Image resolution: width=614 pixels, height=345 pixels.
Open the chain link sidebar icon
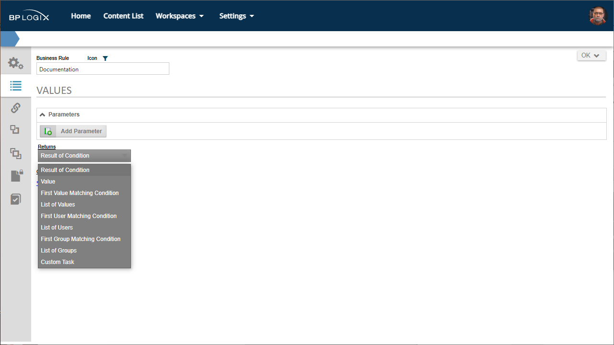tap(15, 108)
